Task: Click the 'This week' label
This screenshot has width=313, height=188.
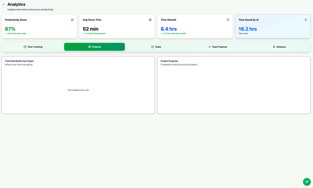Action: click(x=243, y=34)
